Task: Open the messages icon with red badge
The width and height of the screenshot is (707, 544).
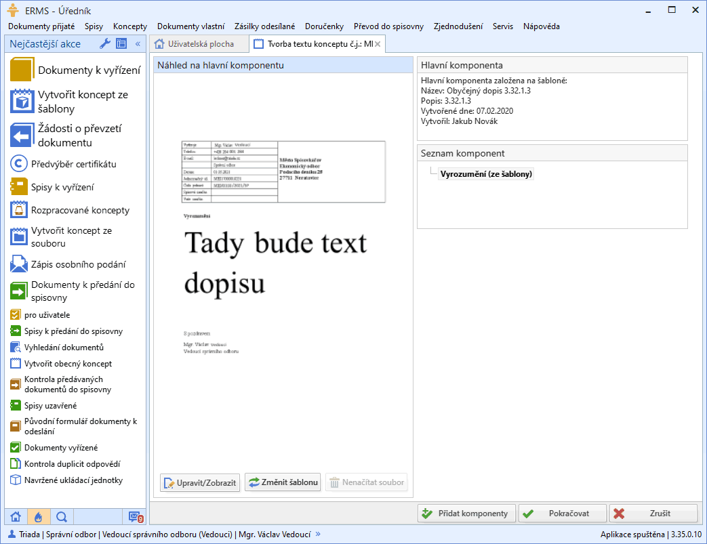Action: (136, 517)
